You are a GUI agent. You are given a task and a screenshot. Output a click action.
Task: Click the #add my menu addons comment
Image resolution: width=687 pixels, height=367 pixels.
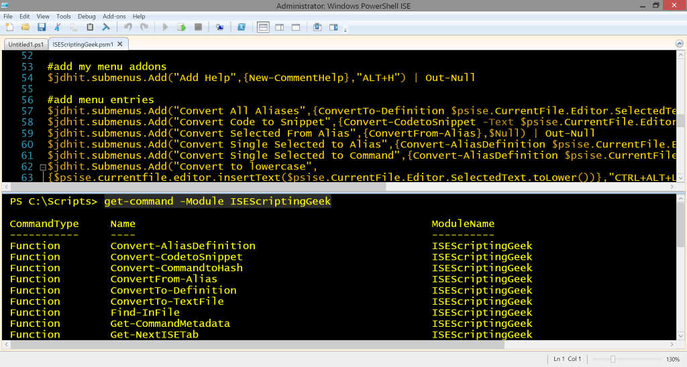(x=107, y=66)
